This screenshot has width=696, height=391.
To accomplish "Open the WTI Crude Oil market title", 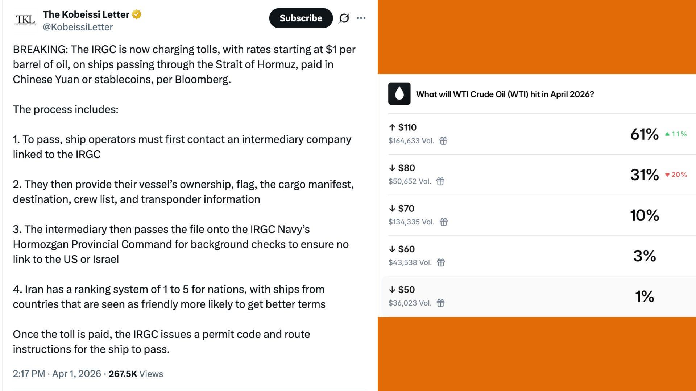I will click(505, 94).
